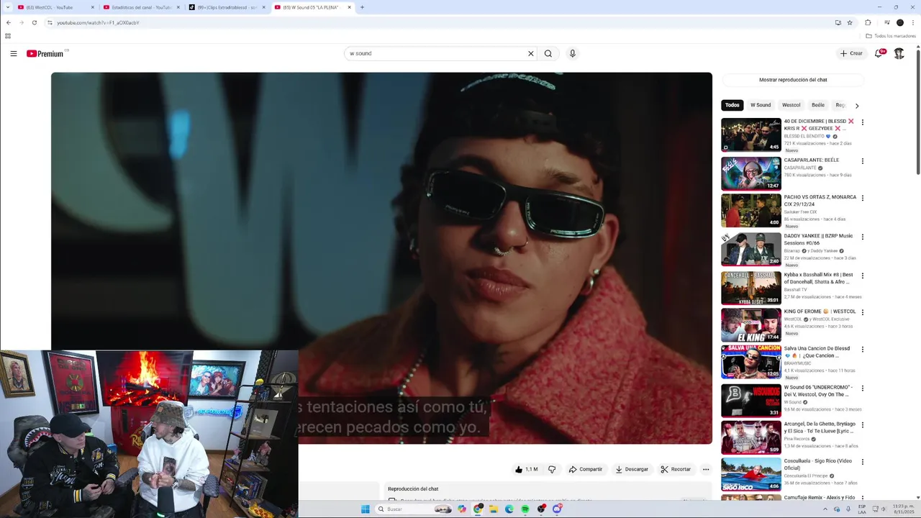
Task: Clear the search box text
Action: 531,53
